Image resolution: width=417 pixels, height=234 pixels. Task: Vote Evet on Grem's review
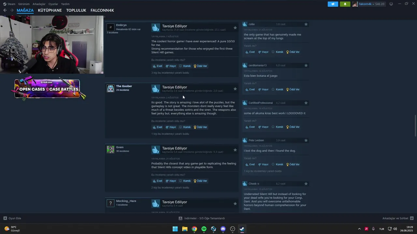[157, 181]
